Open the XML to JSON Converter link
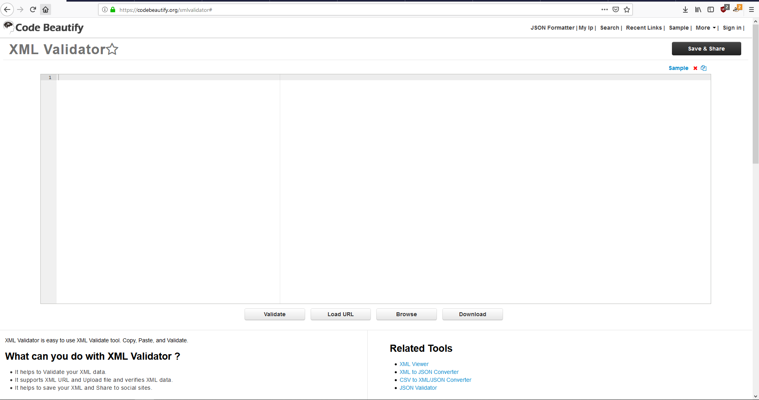 click(x=429, y=372)
